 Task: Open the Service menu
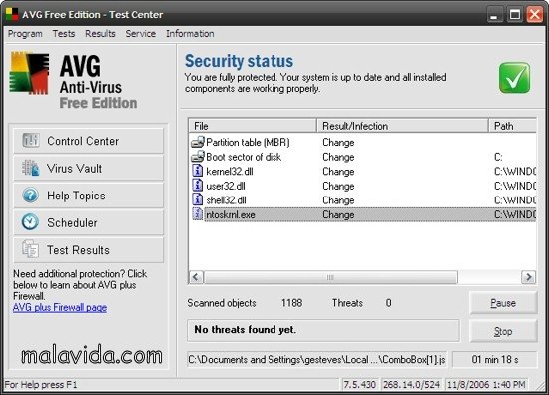click(x=141, y=34)
